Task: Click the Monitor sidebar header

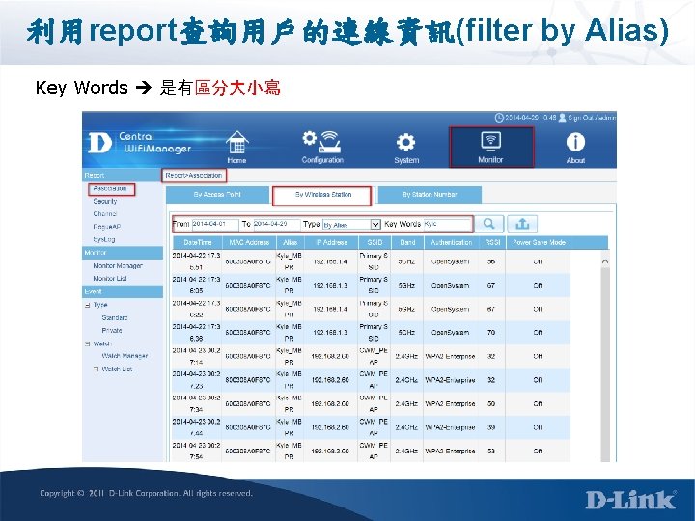Action: pos(123,253)
